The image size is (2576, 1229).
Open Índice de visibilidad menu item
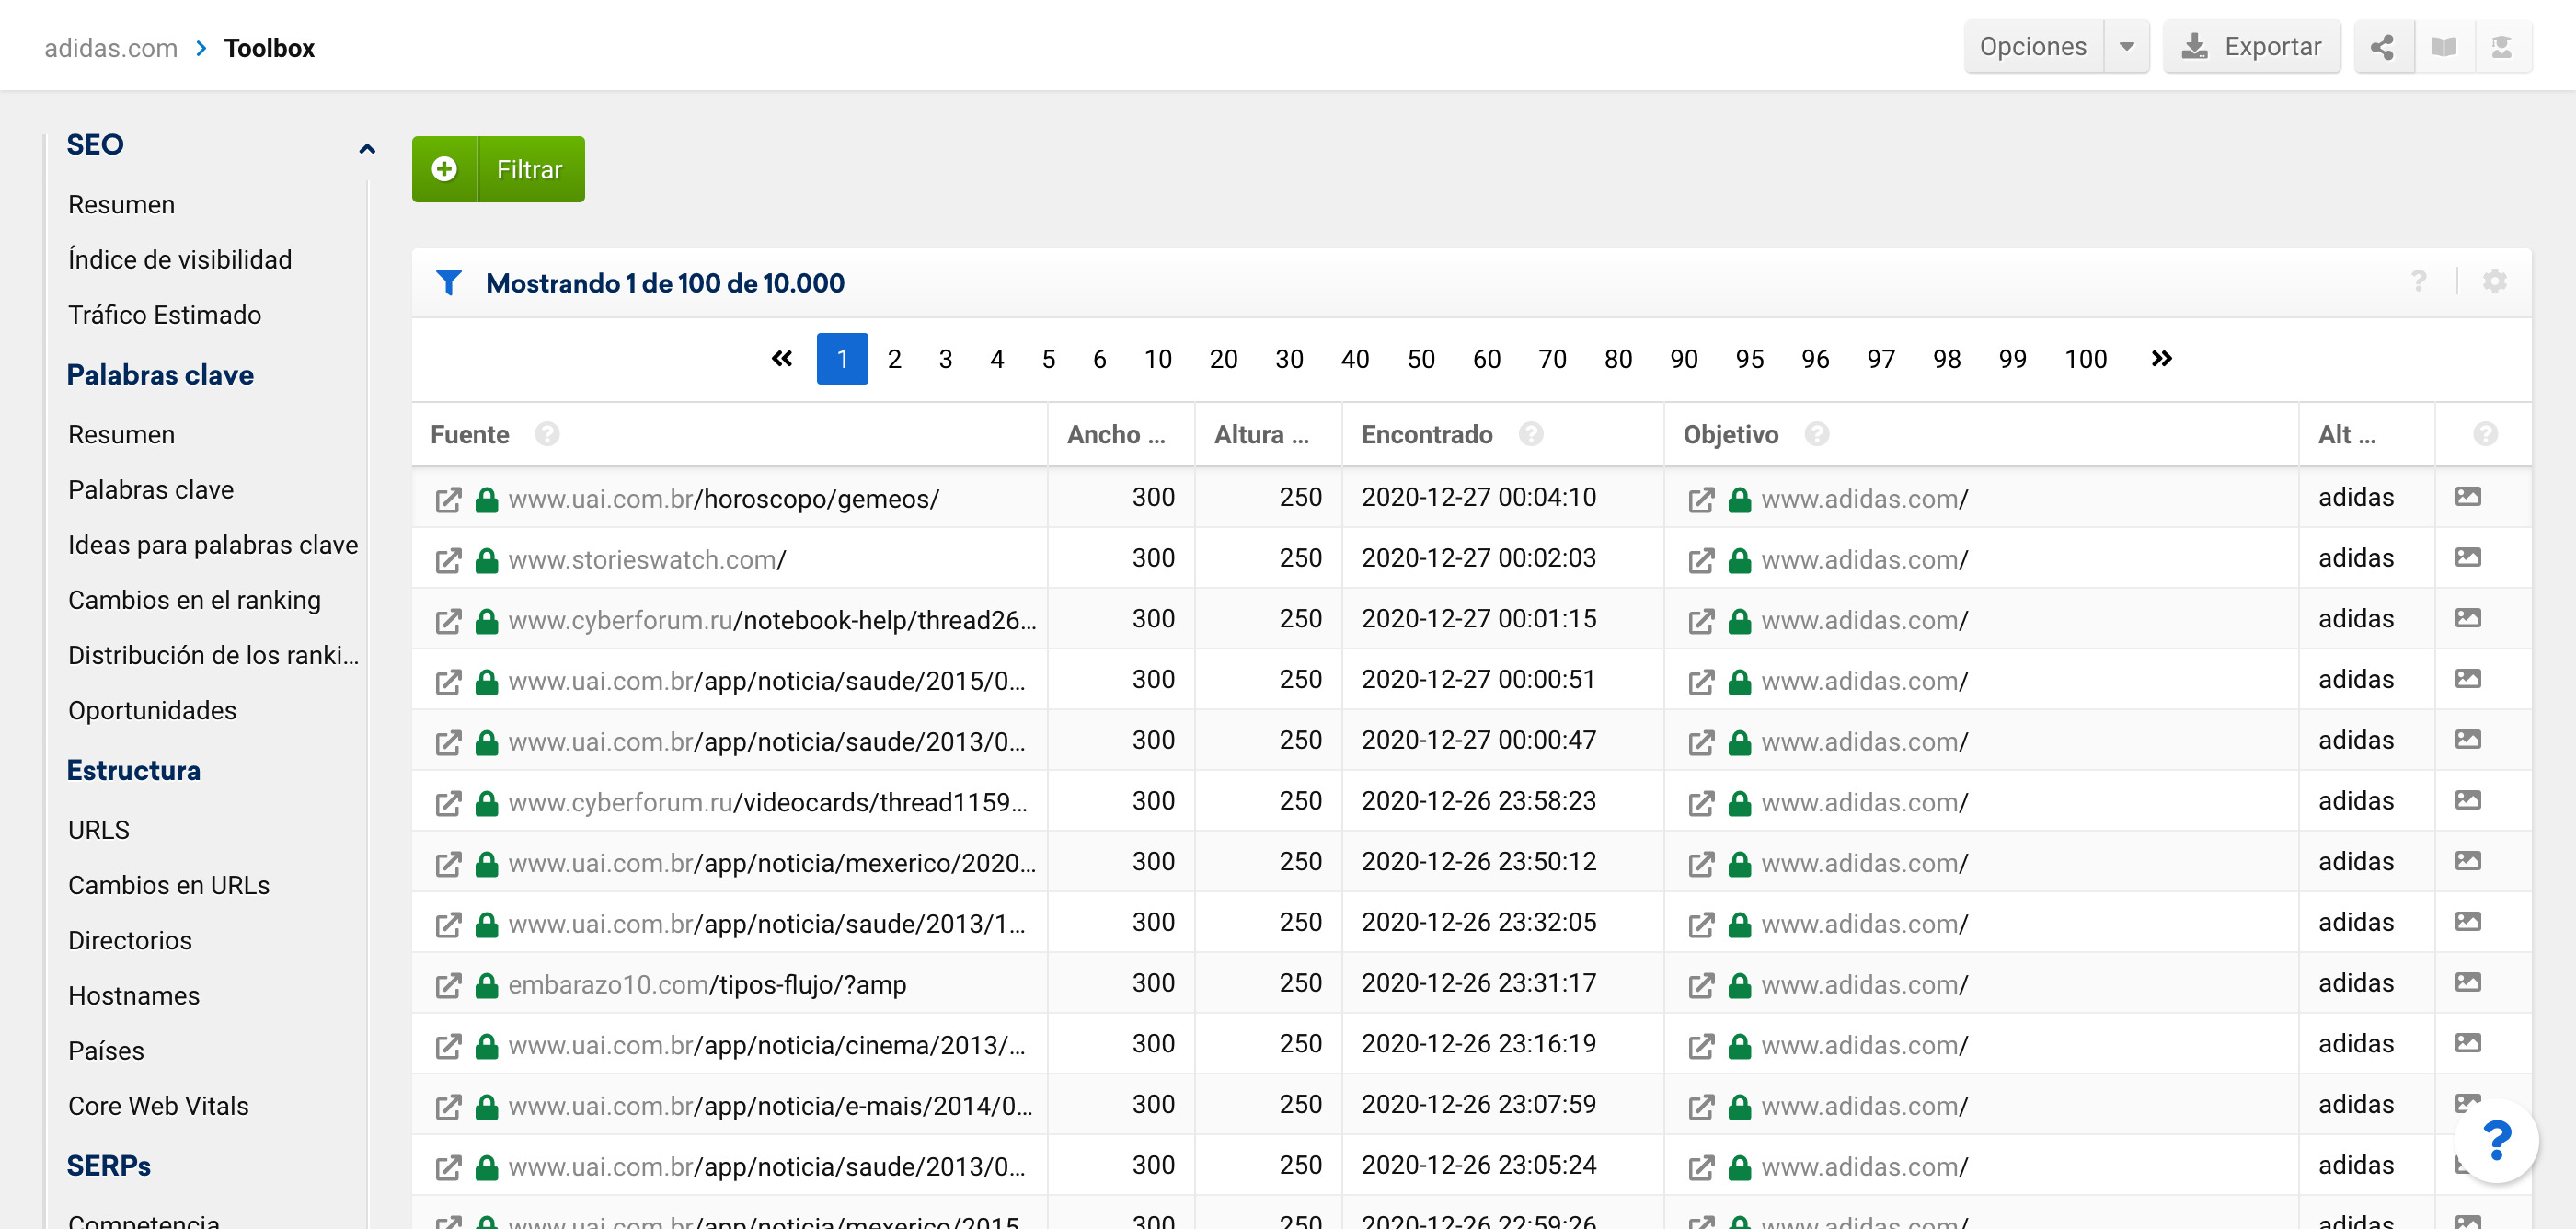click(x=180, y=259)
